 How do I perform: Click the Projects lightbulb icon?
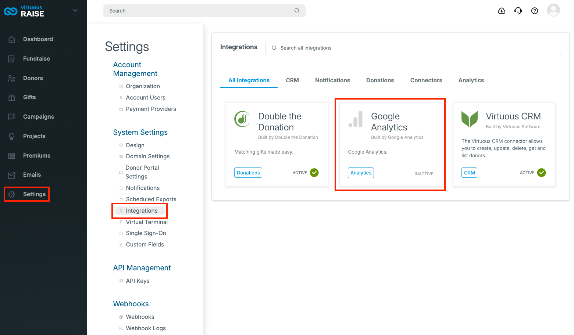12,136
